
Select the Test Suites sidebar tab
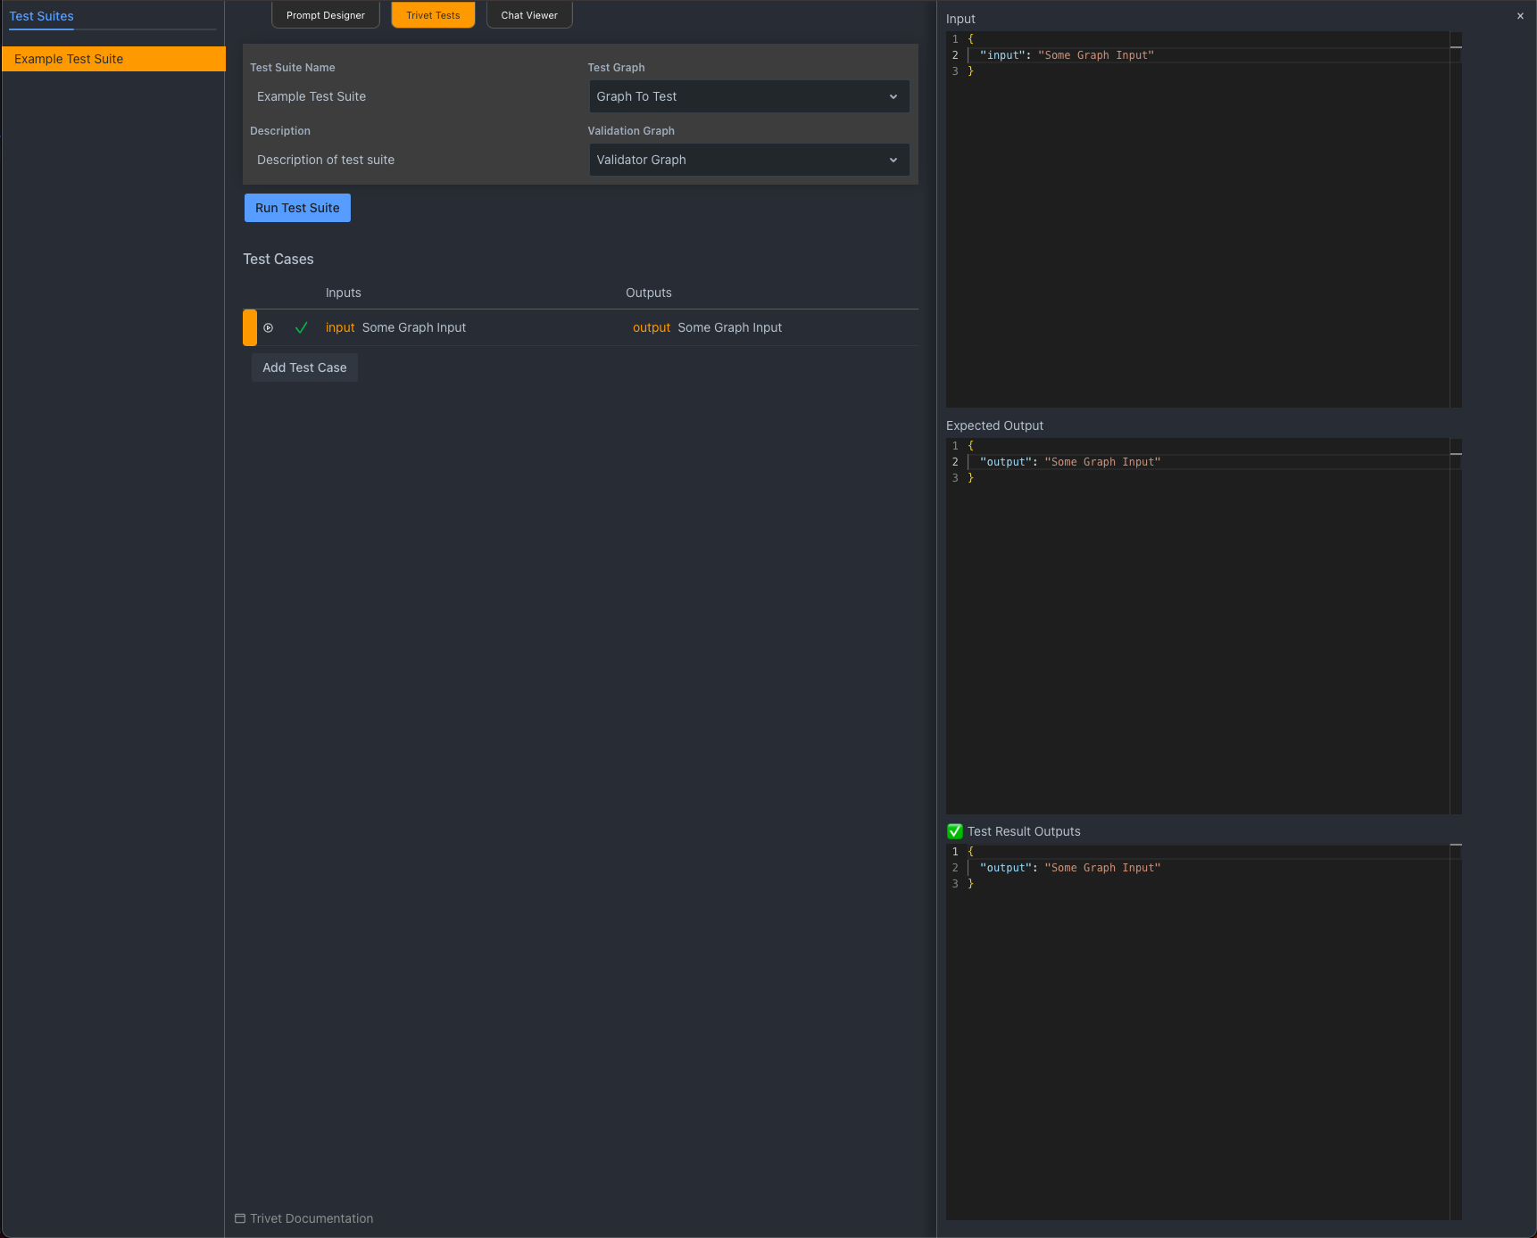click(x=41, y=16)
